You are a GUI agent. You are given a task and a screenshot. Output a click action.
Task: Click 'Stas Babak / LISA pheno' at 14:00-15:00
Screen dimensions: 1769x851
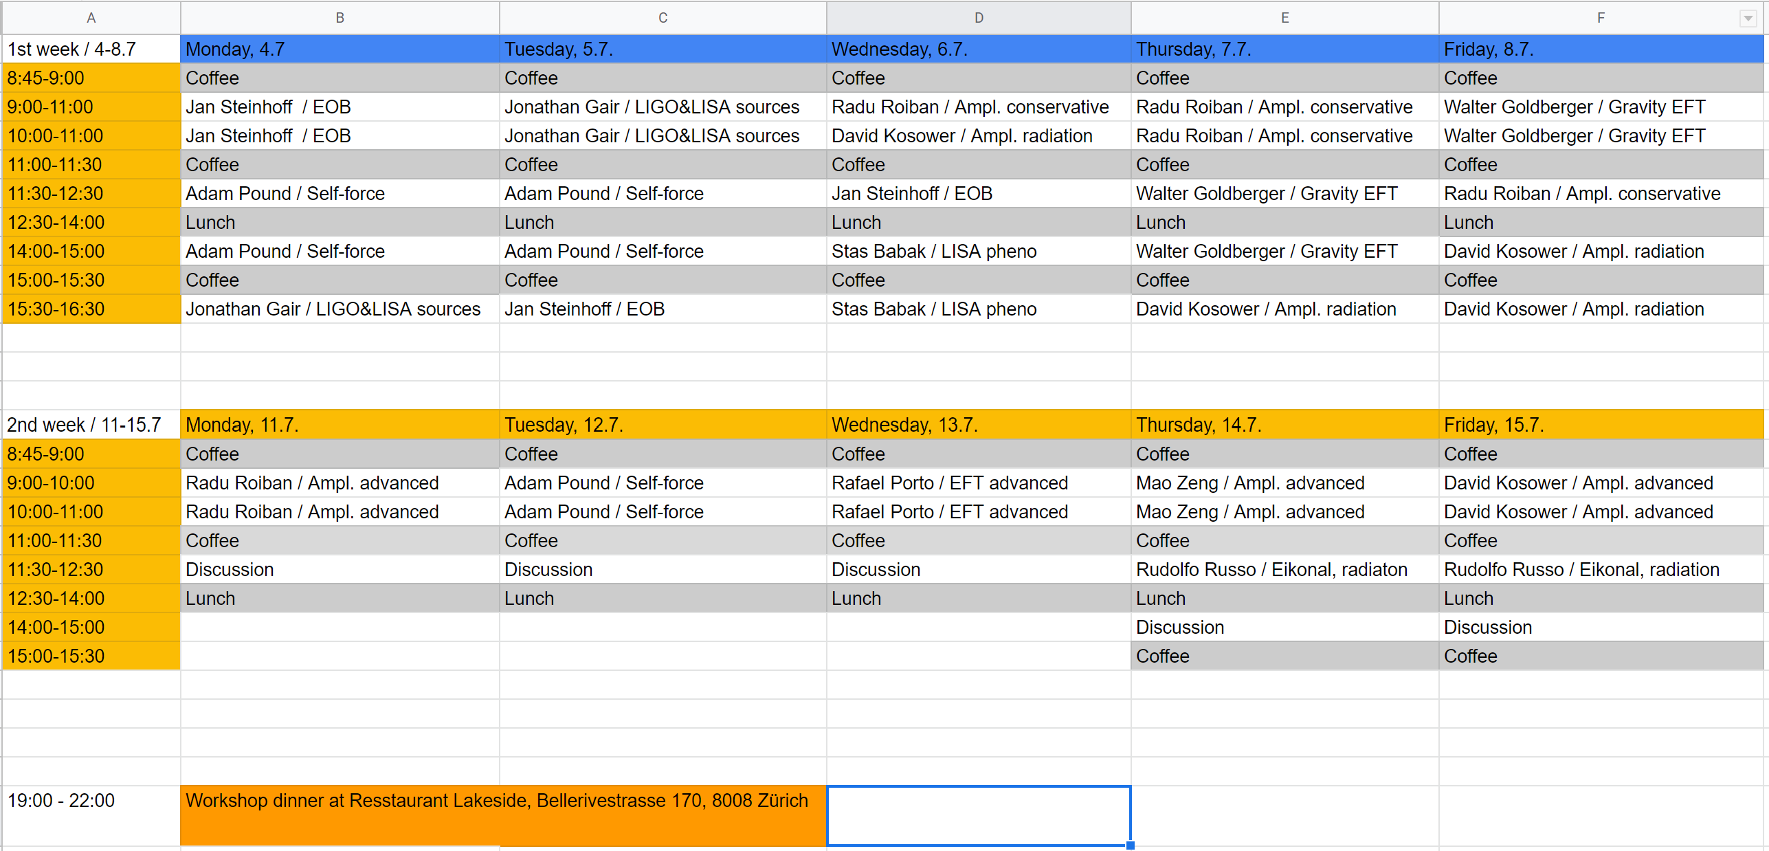979,252
